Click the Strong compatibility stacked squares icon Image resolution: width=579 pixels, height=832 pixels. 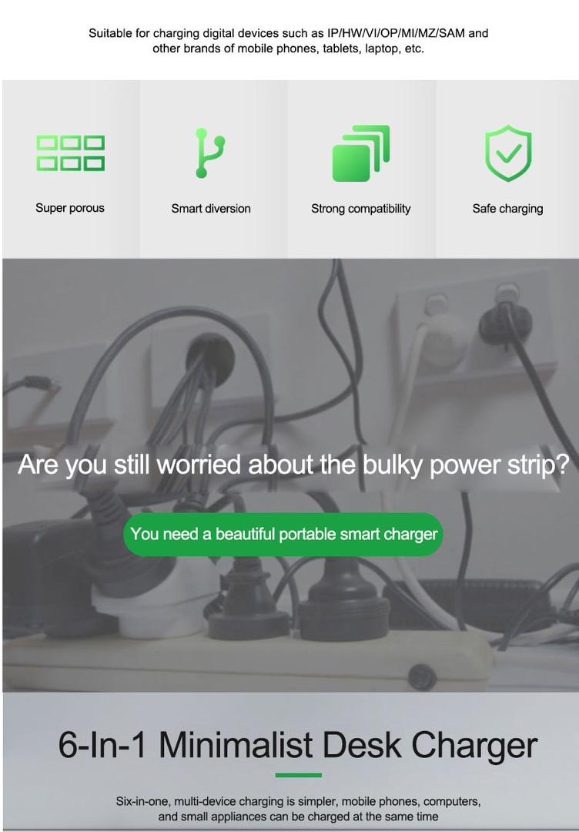tap(360, 153)
